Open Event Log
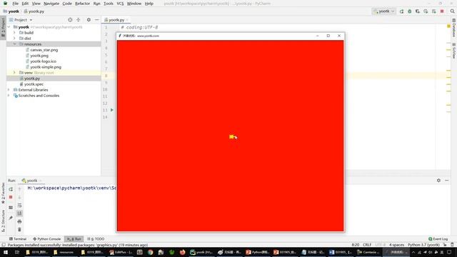This screenshot has height=257, width=457. [x=438, y=239]
